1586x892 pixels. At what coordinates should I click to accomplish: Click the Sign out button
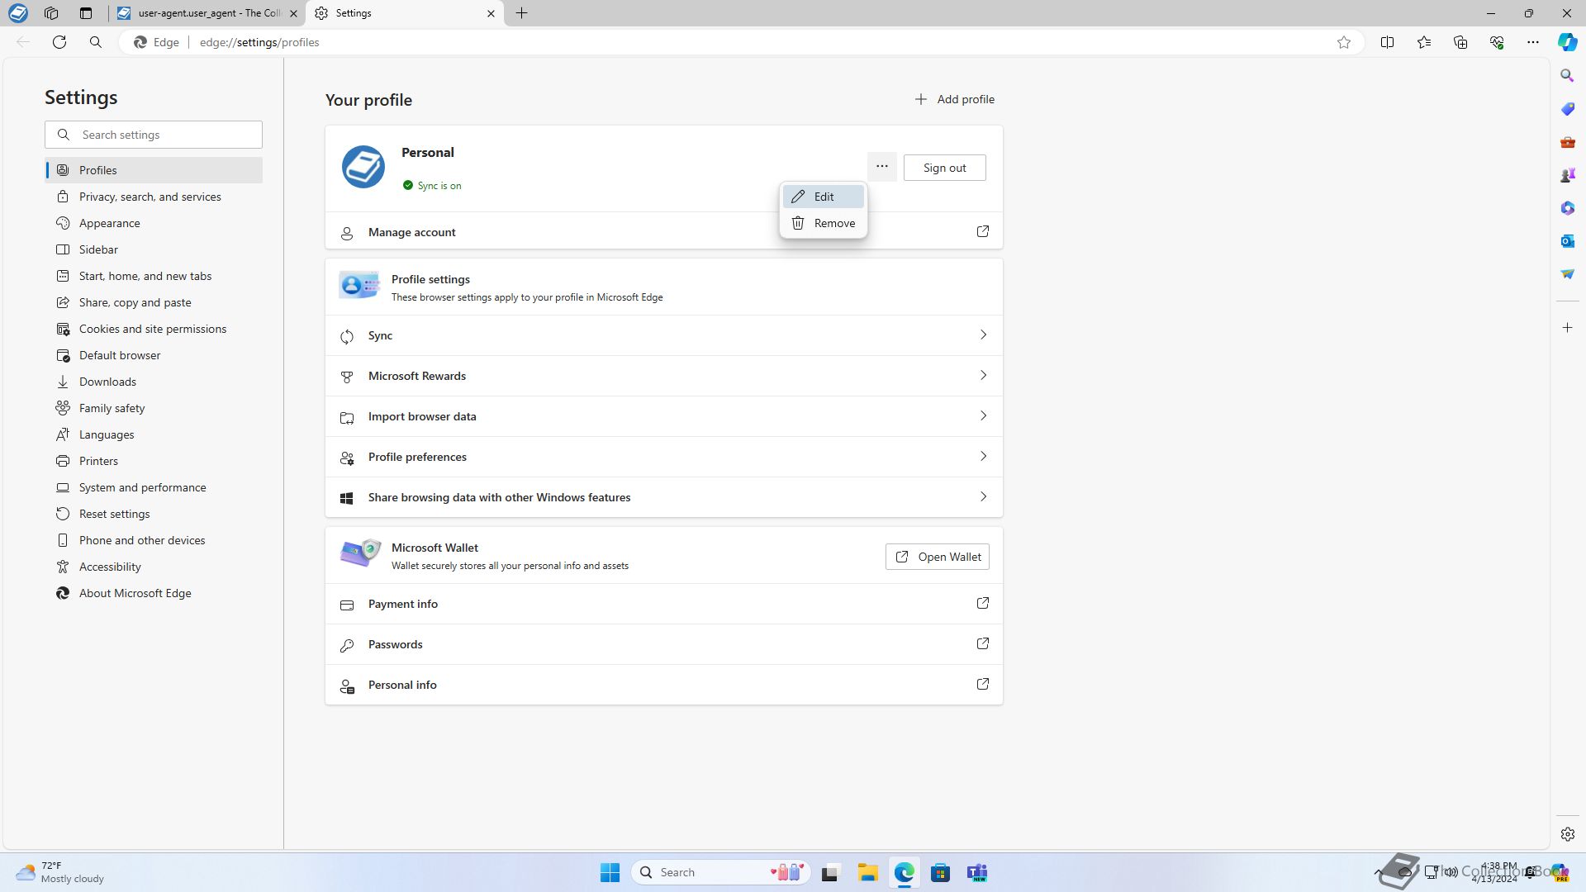tap(944, 168)
